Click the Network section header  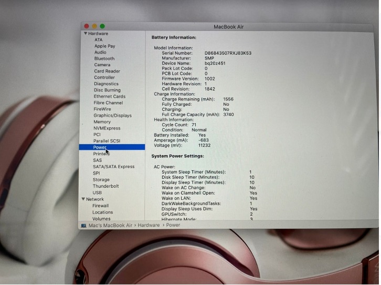coord(95,199)
